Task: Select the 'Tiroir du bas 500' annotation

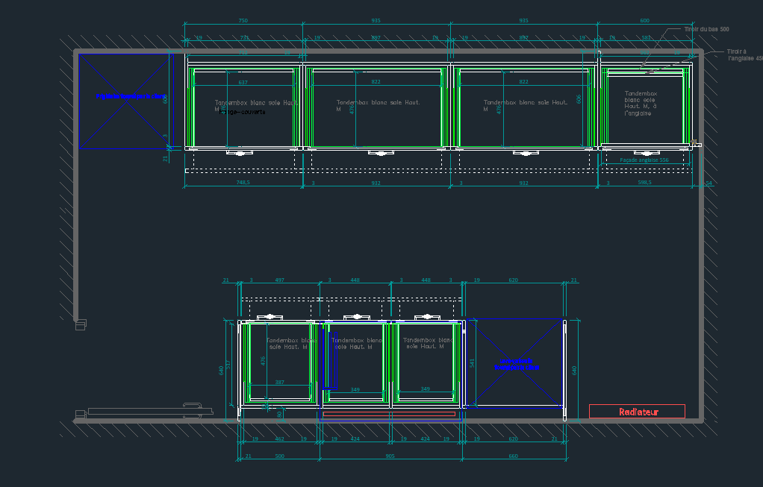Action: point(706,29)
